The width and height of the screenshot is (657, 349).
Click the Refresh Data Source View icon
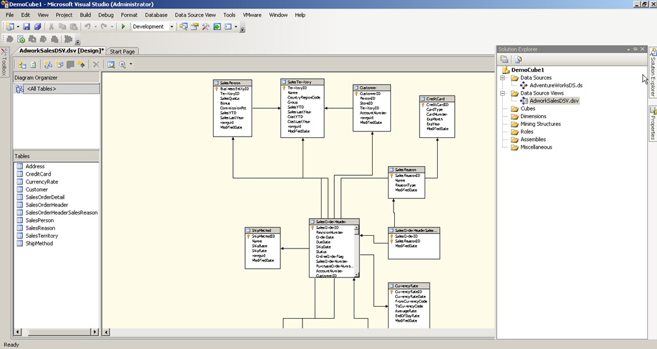[x=33, y=64]
